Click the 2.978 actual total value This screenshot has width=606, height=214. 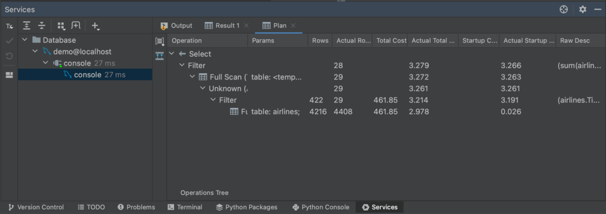tap(419, 112)
